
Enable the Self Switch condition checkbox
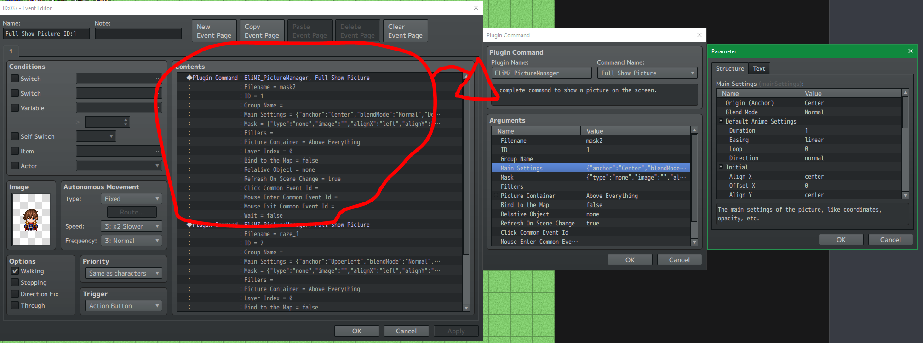click(x=15, y=136)
